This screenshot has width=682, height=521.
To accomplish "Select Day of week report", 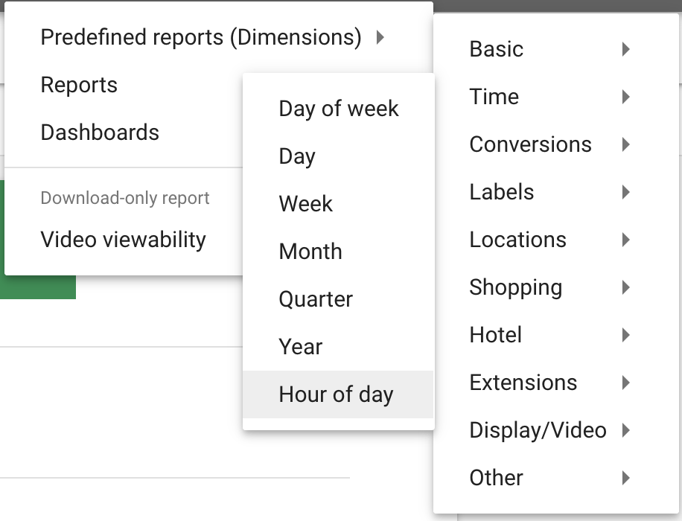I will (338, 109).
